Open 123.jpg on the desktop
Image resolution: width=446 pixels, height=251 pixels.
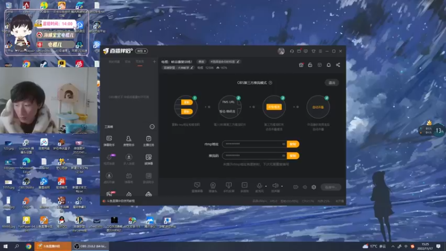(8, 145)
